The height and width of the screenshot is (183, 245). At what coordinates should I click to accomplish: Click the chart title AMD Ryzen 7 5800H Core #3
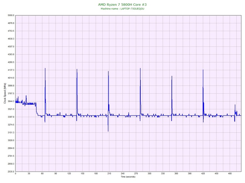122,4
